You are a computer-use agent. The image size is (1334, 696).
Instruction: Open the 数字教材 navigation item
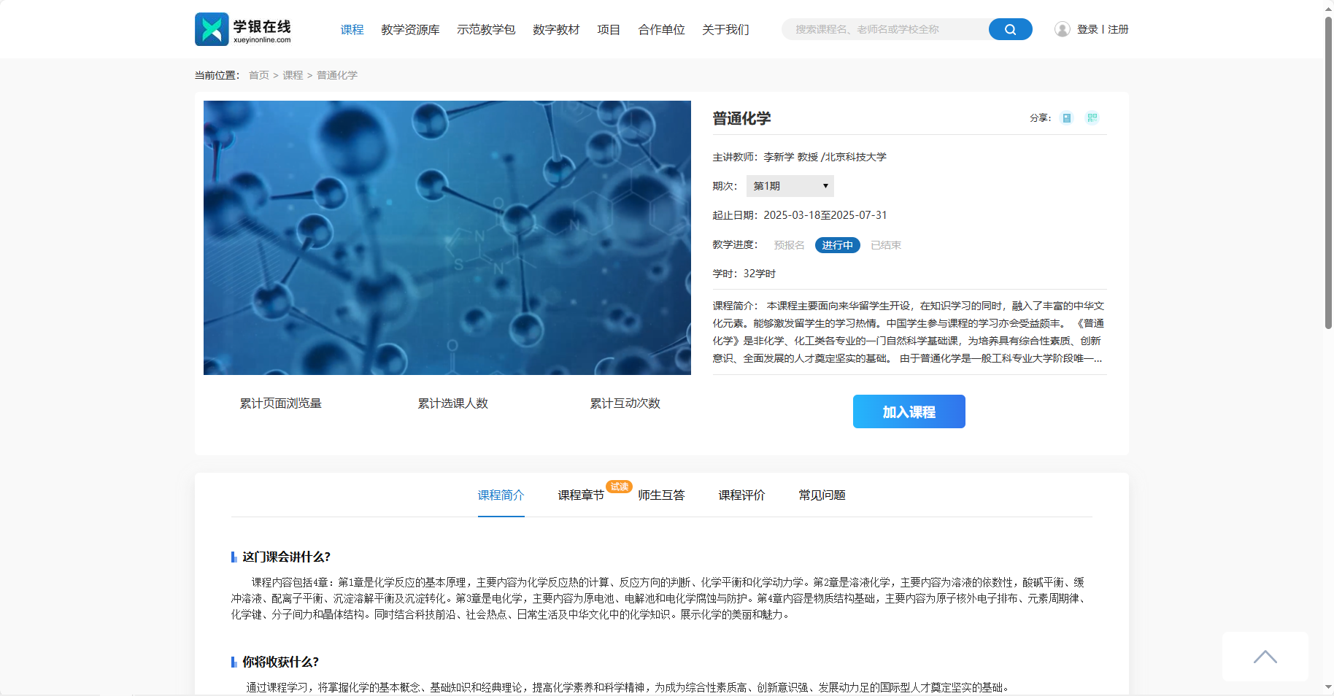[556, 30]
